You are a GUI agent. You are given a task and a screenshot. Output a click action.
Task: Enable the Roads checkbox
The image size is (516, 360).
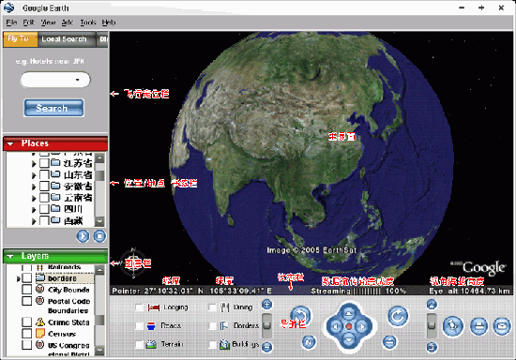(x=139, y=326)
